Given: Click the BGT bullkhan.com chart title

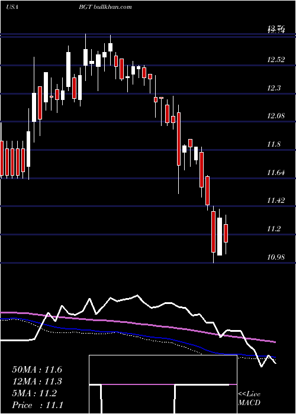Looking at the screenshot, I should 105,7.
